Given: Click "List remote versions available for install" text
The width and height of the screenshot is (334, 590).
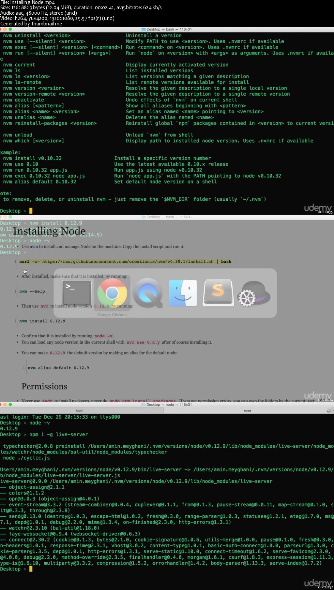Looking at the screenshot, I should tap(188, 82).
